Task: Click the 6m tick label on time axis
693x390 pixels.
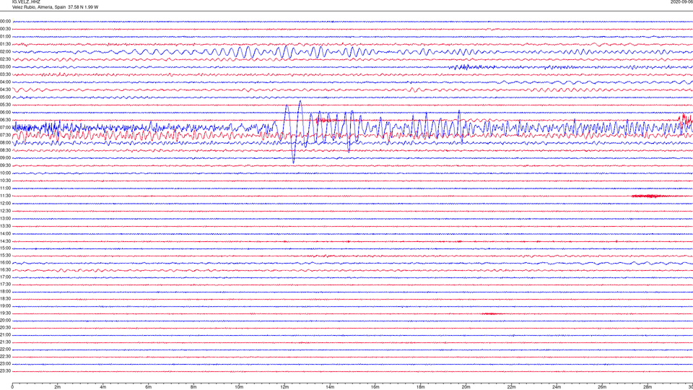Action: click(x=149, y=387)
